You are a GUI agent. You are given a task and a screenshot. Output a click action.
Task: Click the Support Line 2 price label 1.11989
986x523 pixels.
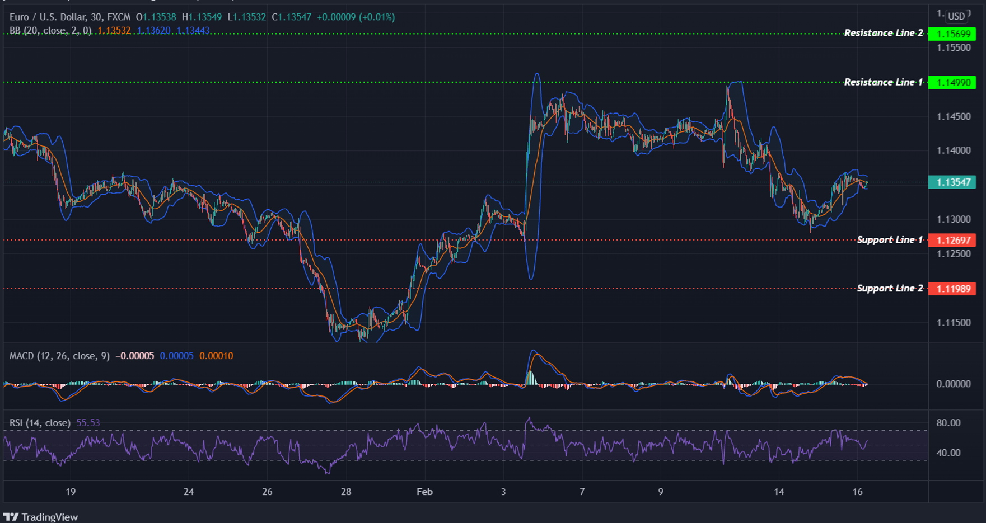coord(954,289)
